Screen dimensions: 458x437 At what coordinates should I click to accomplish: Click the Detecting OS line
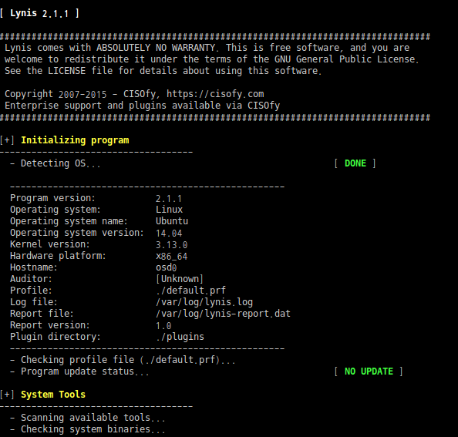point(56,163)
